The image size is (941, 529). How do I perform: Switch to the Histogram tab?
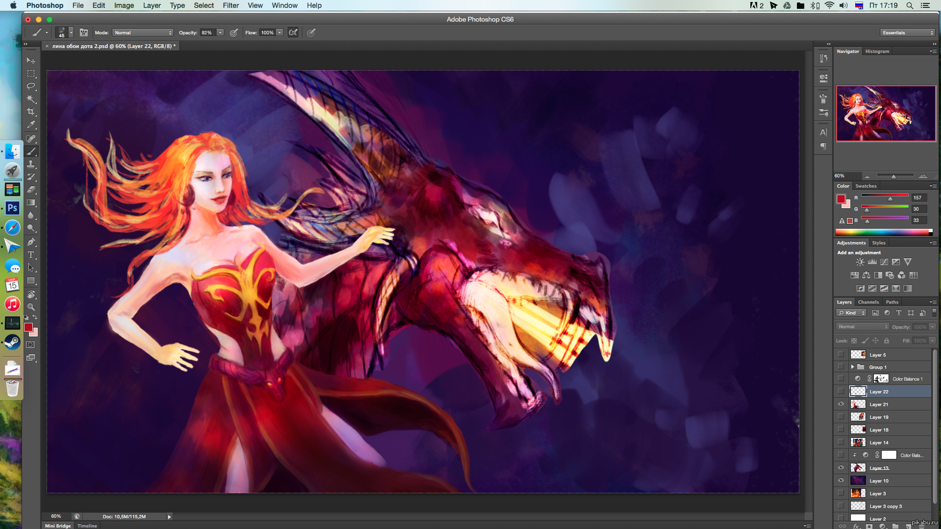(x=877, y=51)
